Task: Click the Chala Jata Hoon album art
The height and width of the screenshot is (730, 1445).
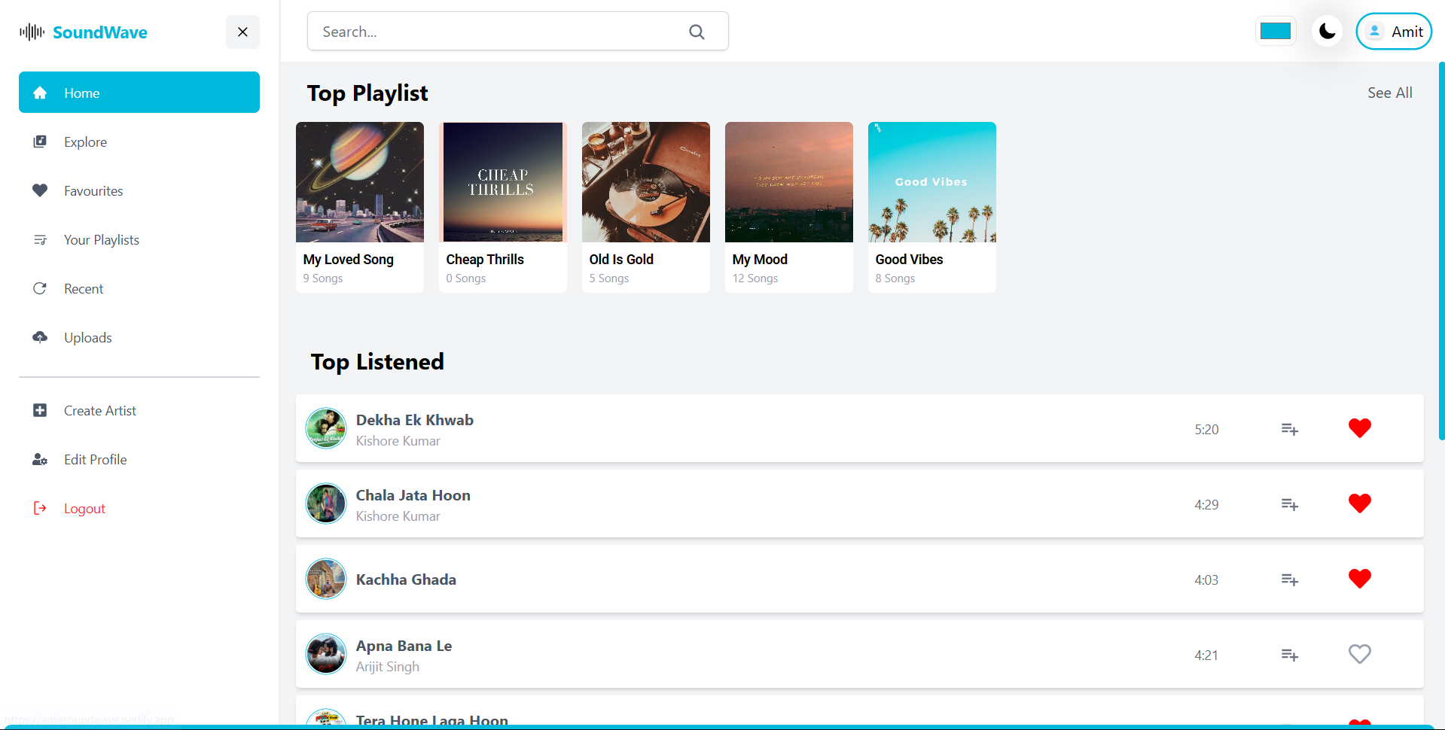Action: (326, 503)
